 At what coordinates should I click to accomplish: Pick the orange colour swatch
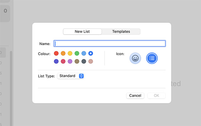(x=63, y=54)
